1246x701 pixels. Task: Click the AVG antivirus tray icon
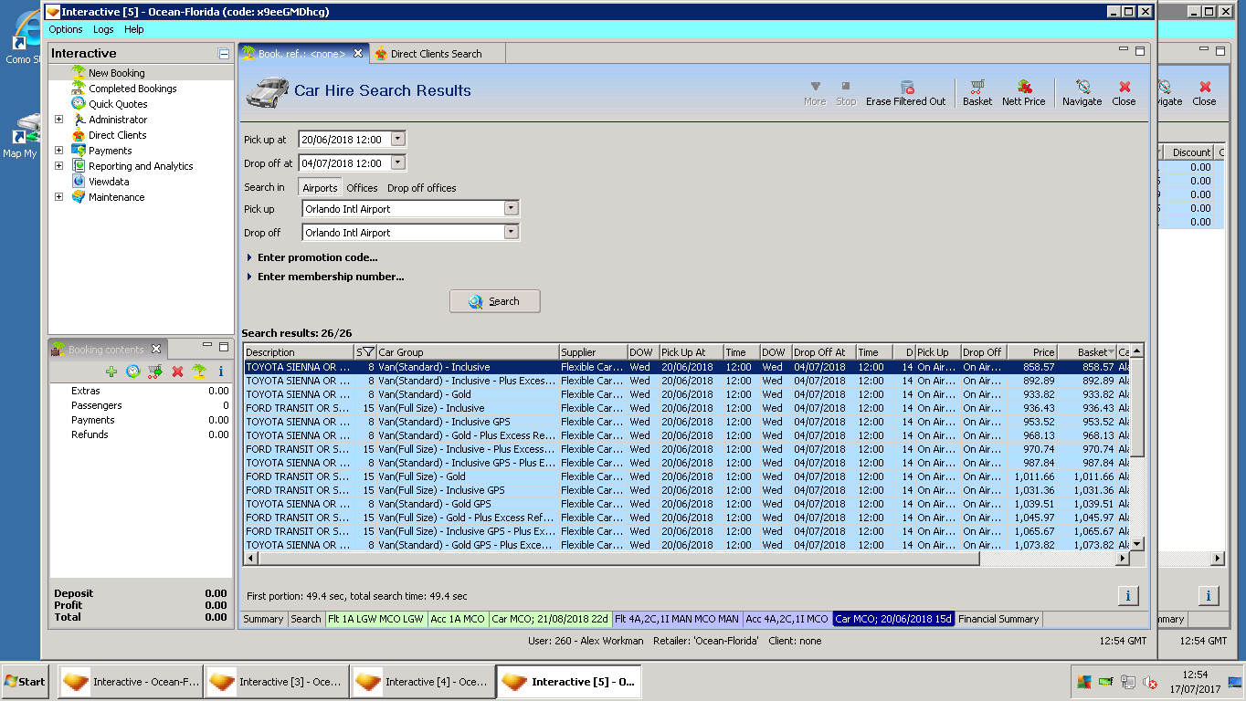[1083, 682]
